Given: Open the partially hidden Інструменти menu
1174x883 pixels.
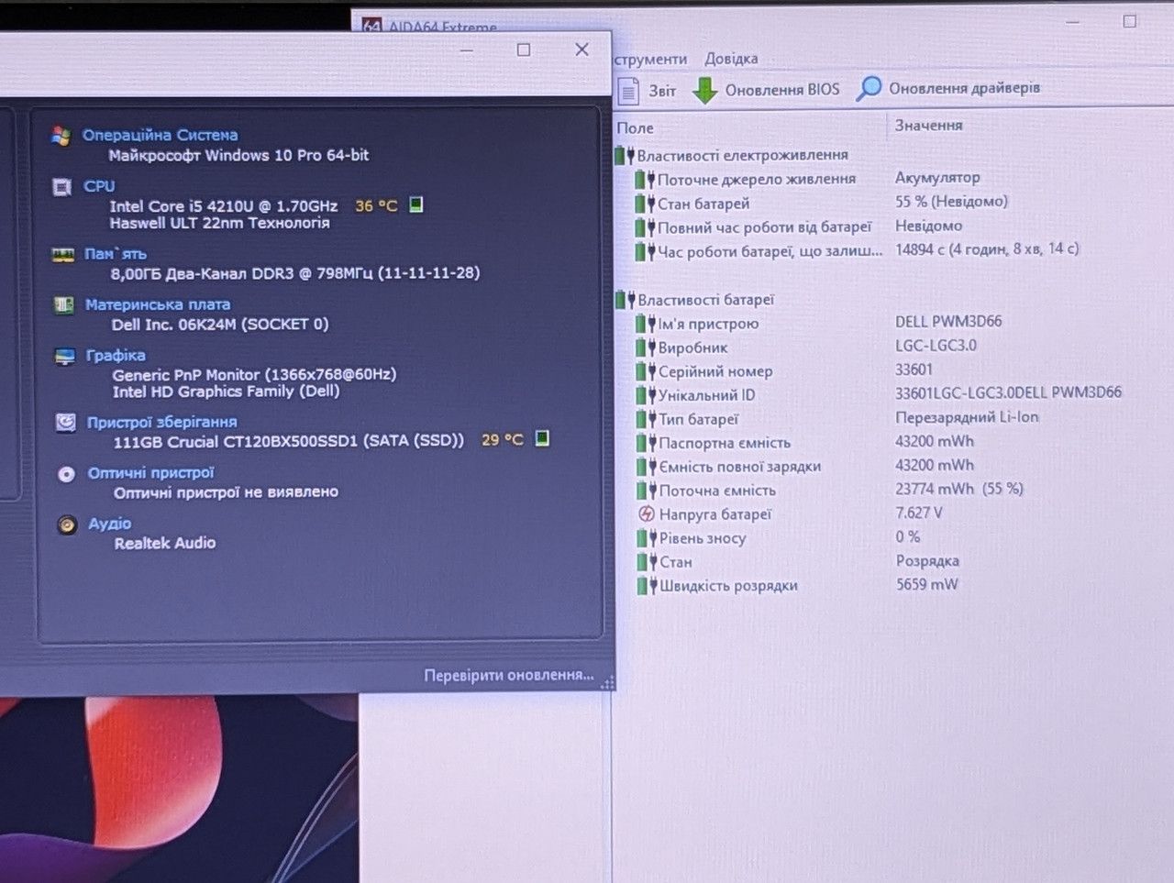Looking at the screenshot, I should 650,60.
